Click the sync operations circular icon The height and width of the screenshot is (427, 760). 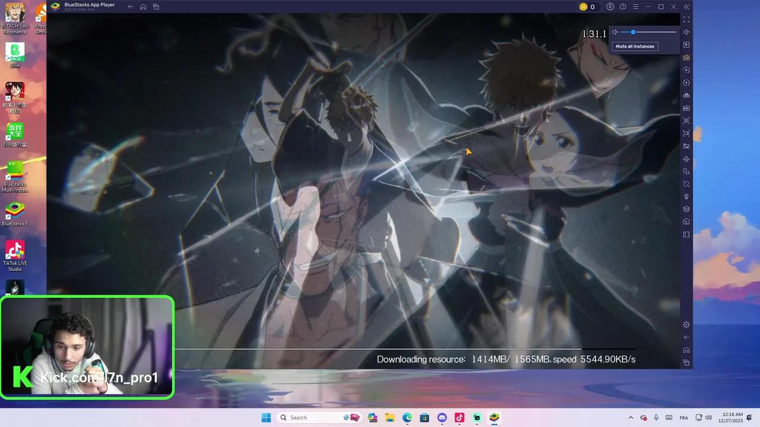coord(686,82)
